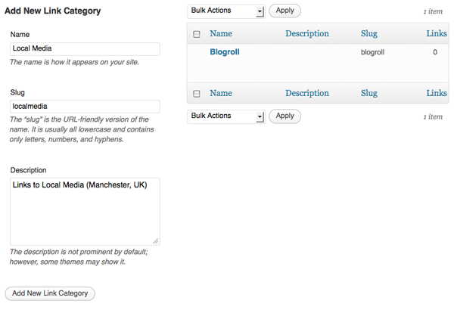Screen dimensions: 454x310
Task: Click inside the Description text area
Action: click(x=85, y=211)
